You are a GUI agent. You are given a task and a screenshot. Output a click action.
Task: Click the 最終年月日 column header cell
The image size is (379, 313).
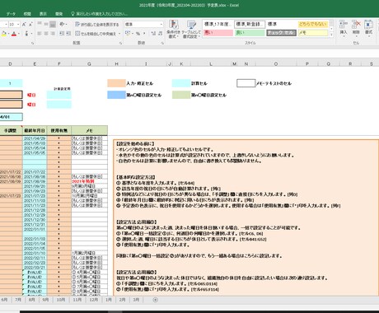click(35, 130)
